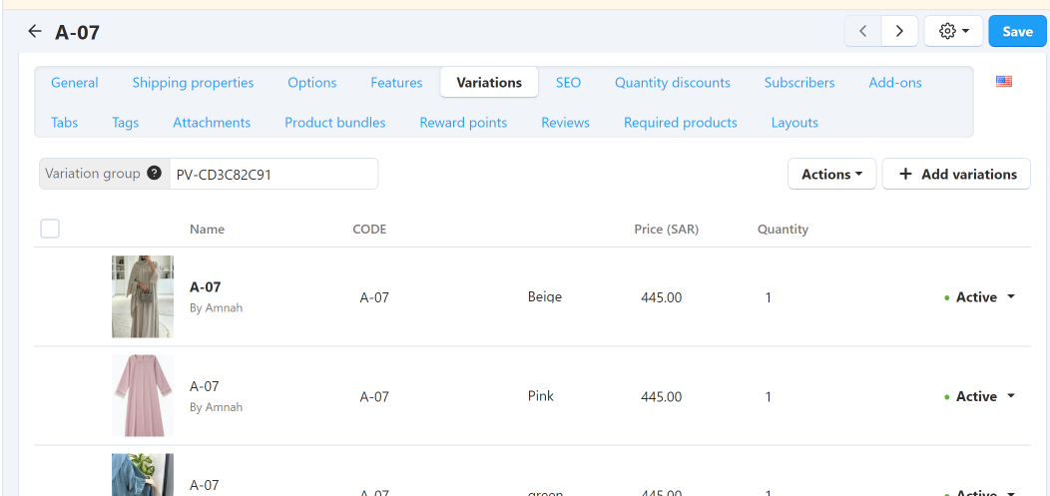1050x496 pixels.
Task: Click the A-07 code in Pink row
Action: click(374, 397)
